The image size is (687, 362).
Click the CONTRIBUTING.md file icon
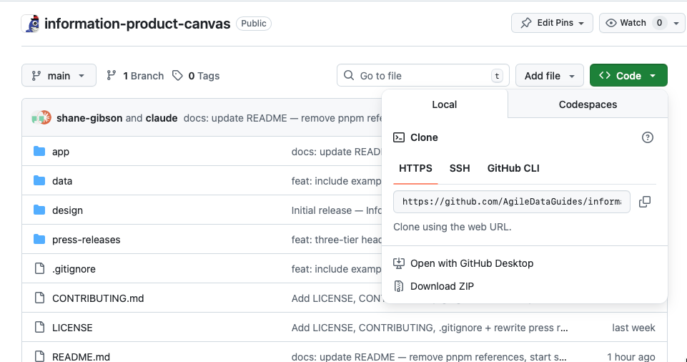tap(39, 298)
